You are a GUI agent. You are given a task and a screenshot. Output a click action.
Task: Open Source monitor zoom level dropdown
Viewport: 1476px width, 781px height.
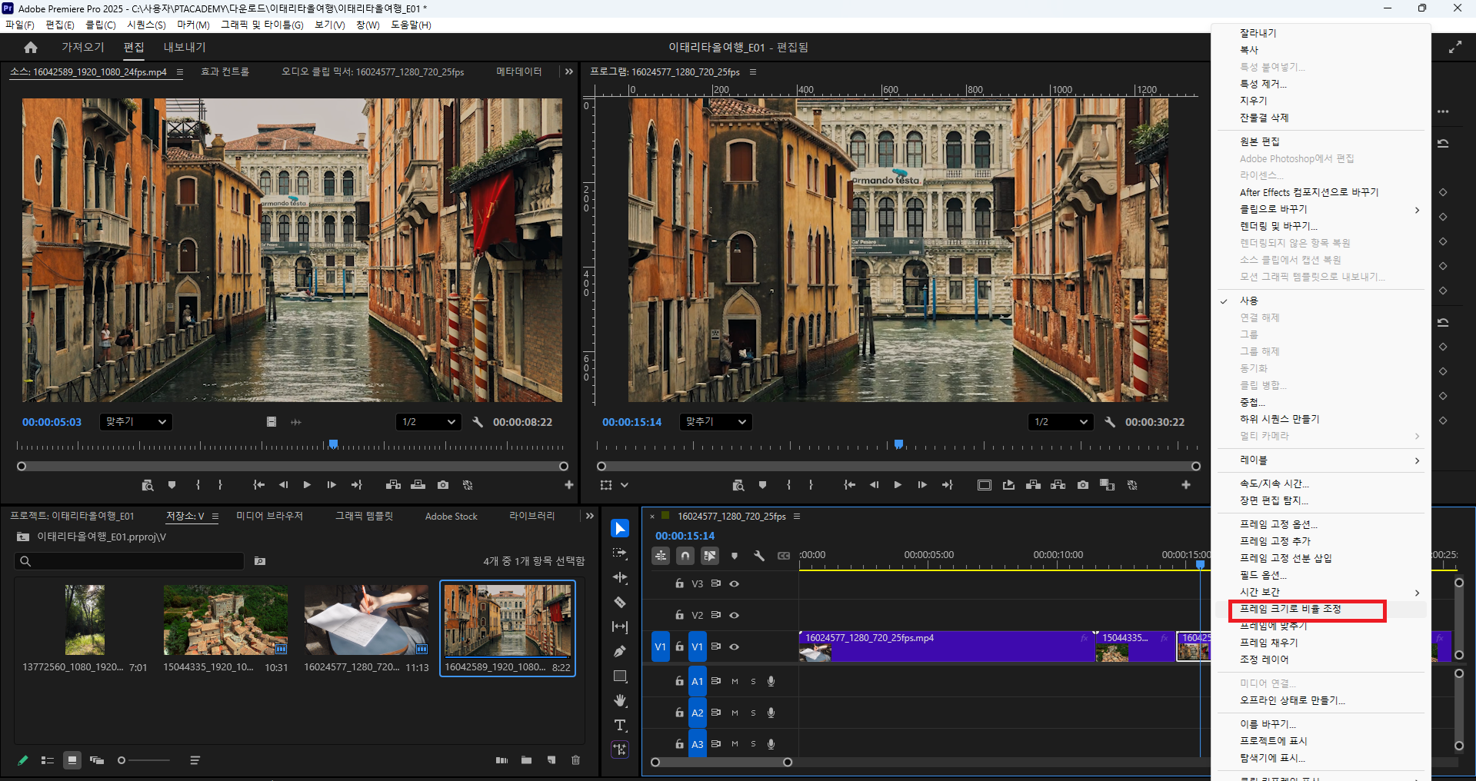[x=135, y=422]
